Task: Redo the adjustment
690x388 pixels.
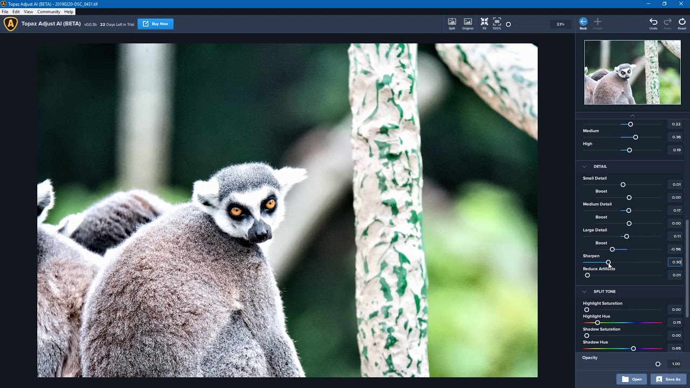Action: click(x=667, y=24)
